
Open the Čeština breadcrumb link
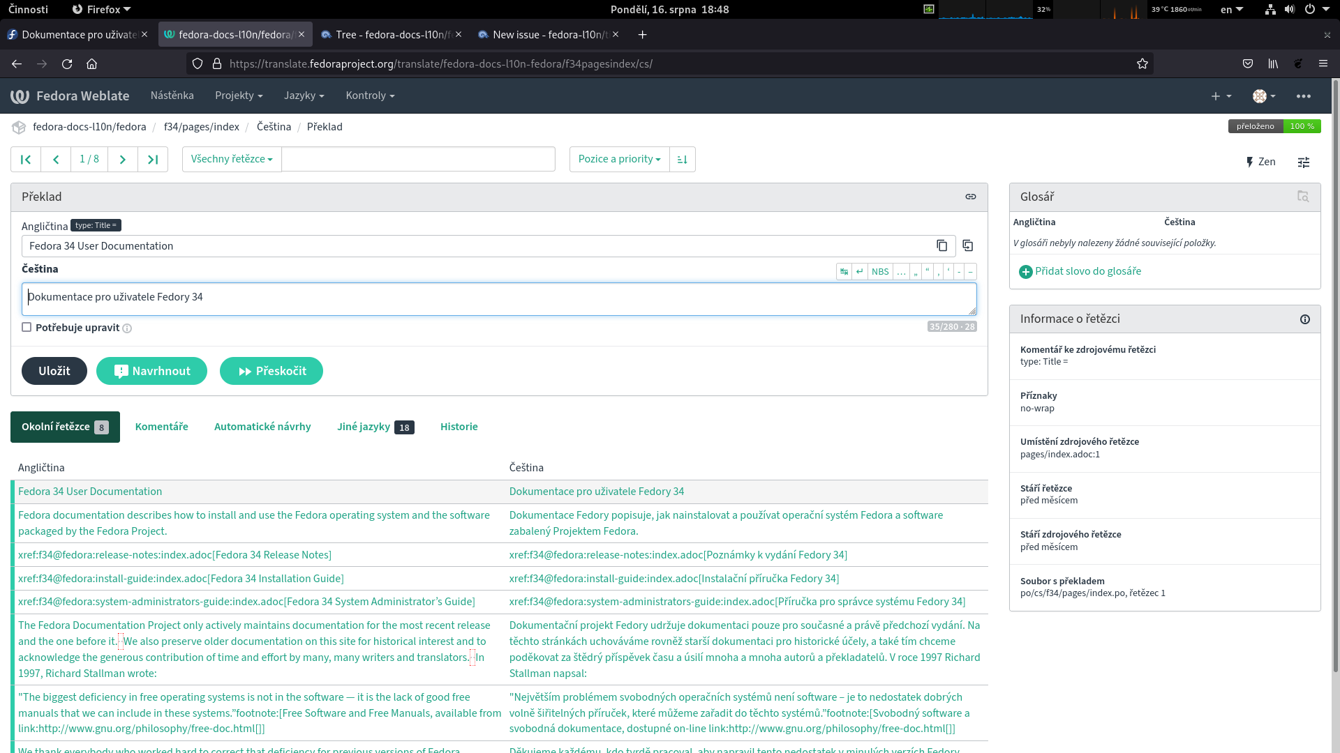pyautogui.click(x=274, y=127)
